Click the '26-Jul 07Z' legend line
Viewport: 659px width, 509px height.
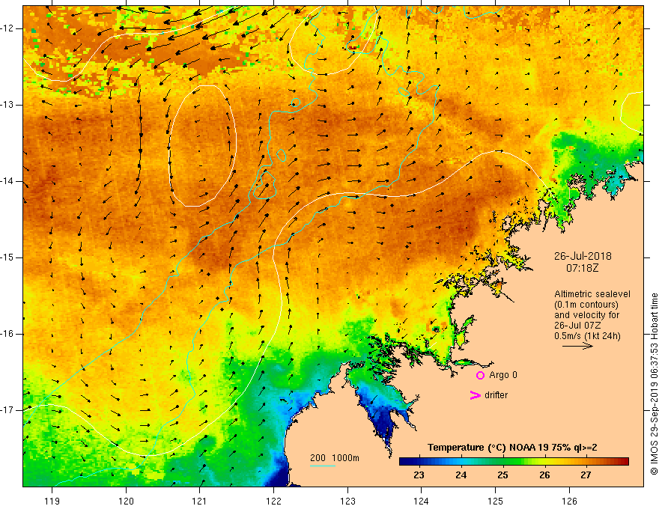[x=577, y=326]
